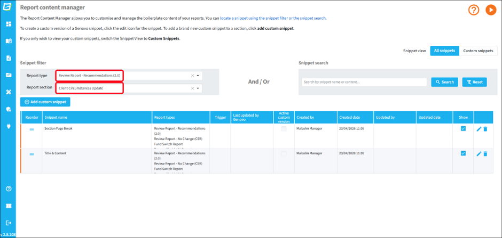The height and width of the screenshot is (238, 502).
Task: Click the Reorder column header
Action: pyautogui.click(x=32, y=118)
